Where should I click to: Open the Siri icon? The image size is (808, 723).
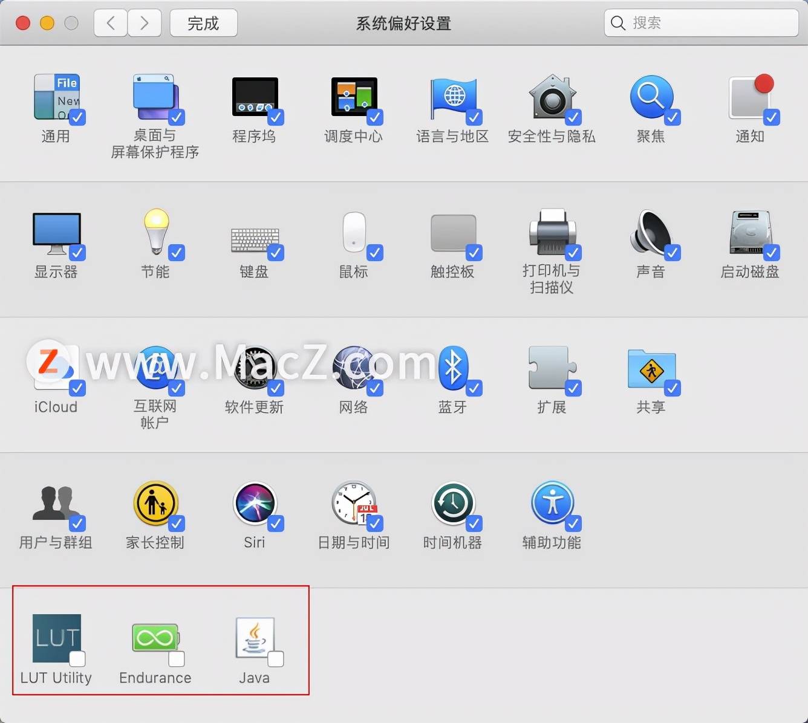pos(255,503)
